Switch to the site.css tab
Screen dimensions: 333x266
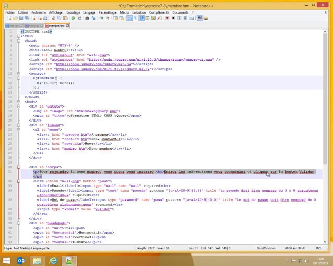[14, 26]
